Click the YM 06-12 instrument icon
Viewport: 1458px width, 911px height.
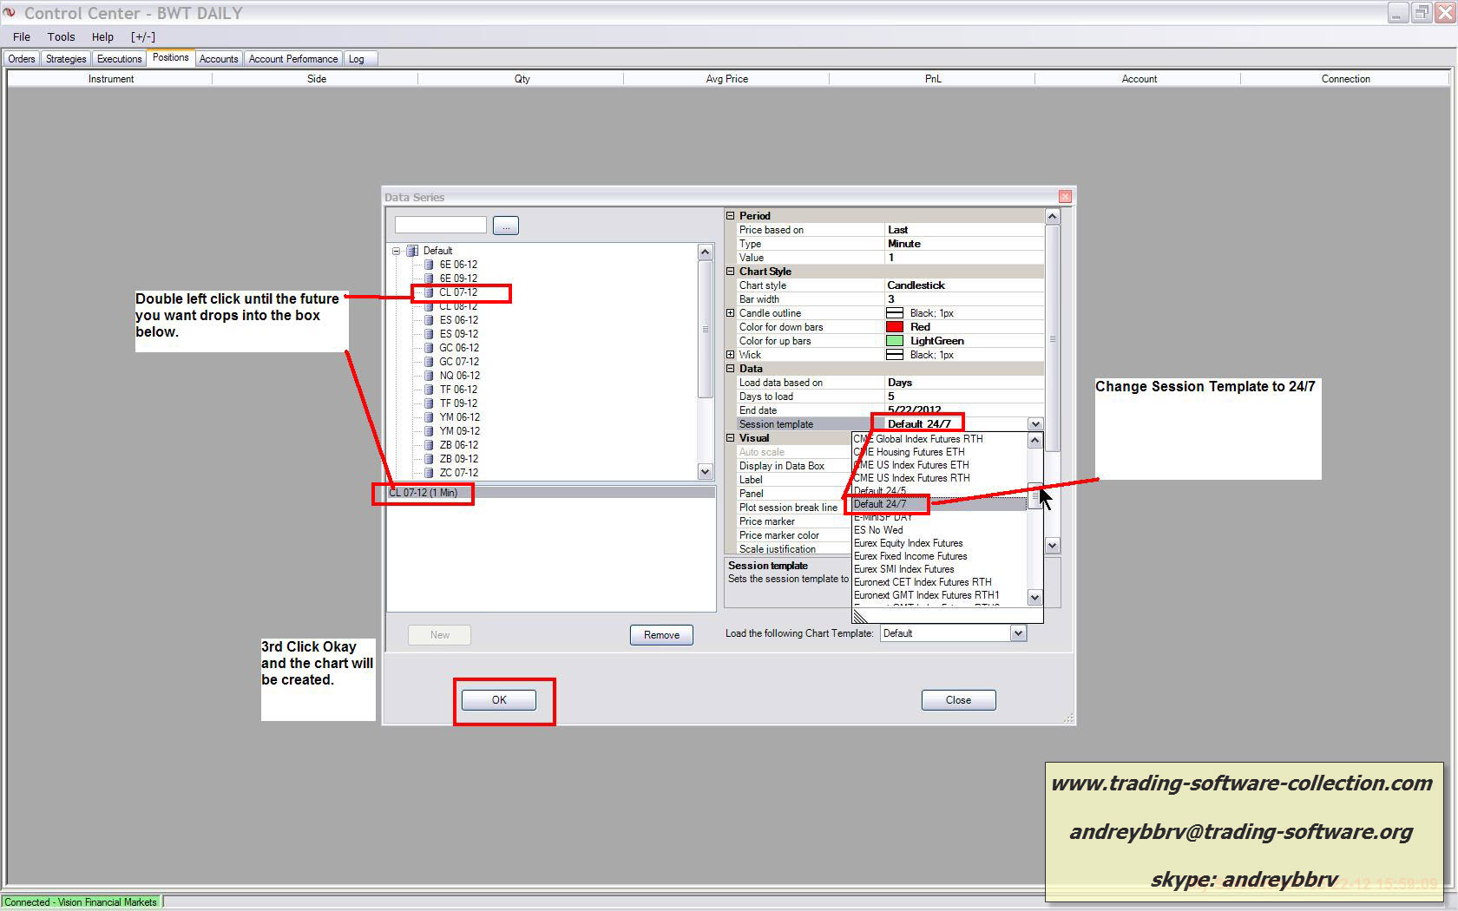coord(429,417)
